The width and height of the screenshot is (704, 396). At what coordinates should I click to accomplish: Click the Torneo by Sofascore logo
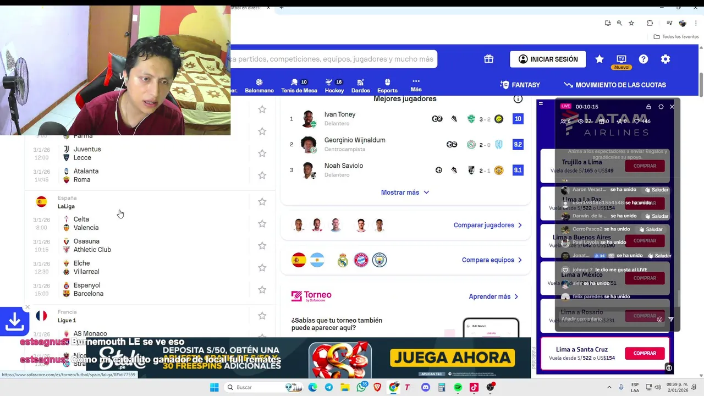[x=311, y=296]
